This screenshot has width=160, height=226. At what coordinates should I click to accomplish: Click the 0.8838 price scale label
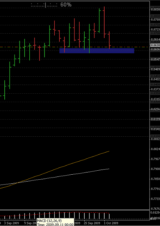[x=155, y=10]
